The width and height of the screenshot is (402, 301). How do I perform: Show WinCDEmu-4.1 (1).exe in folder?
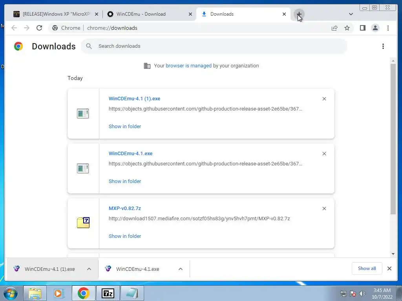coord(125,127)
